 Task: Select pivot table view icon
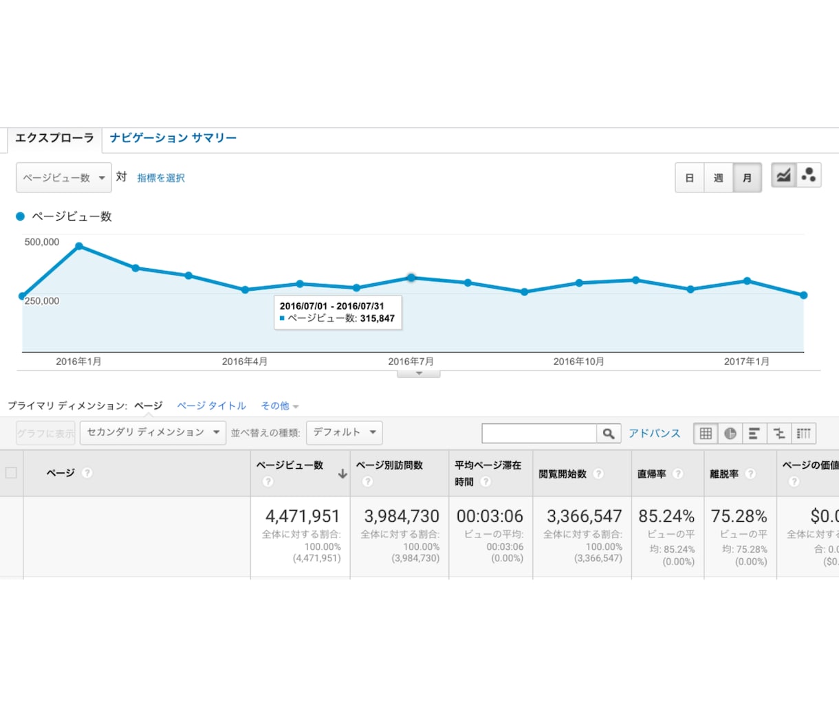point(803,433)
